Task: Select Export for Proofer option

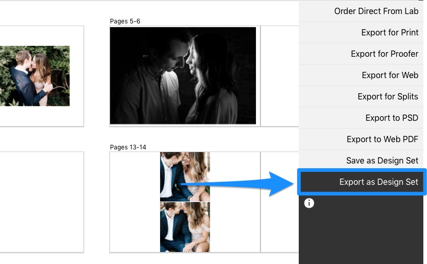Action: click(x=361, y=54)
